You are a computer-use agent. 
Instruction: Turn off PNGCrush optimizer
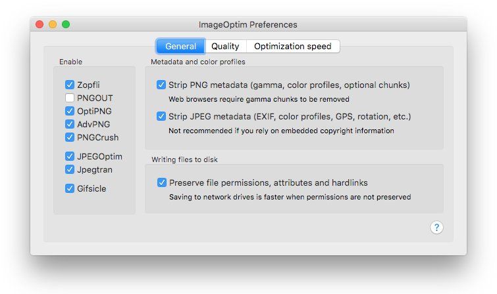coord(69,137)
